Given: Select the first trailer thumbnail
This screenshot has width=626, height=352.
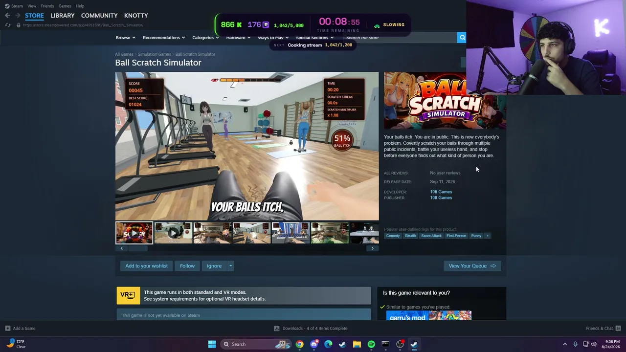Looking at the screenshot, I should 134,233.
